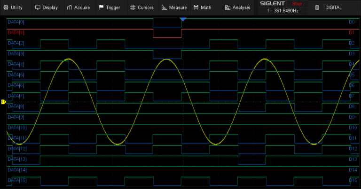Click the DIGITAL panel icon
Image resolution: width=361 pixels, height=189 pixels.
point(317,8)
